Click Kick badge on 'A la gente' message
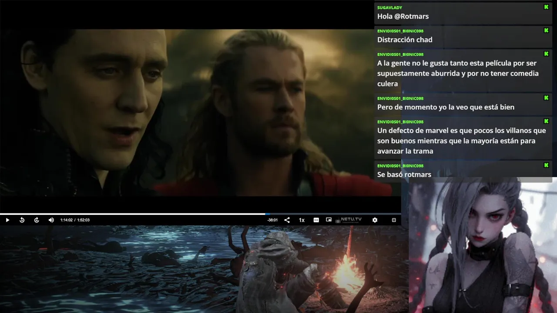557x313 pixels. (x=546, y=54)
